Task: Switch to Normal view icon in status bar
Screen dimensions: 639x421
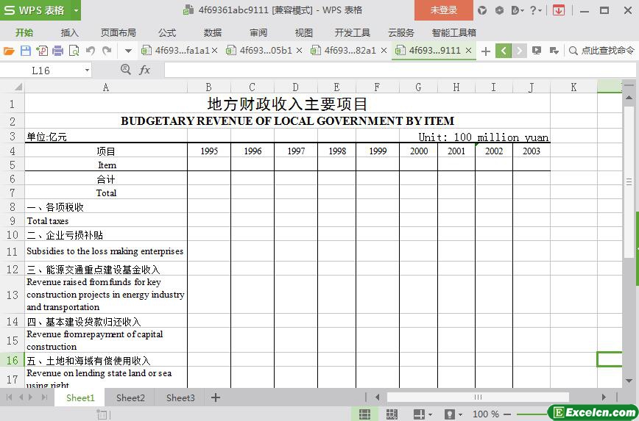Action: (364, 414)
